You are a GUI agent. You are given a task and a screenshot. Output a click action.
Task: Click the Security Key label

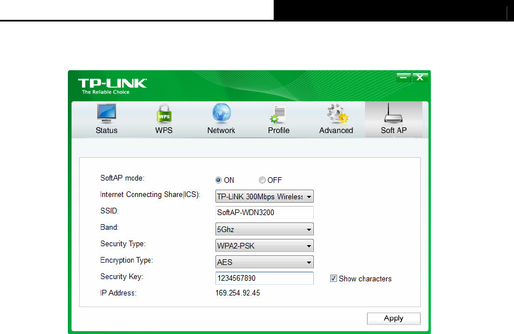122,277
